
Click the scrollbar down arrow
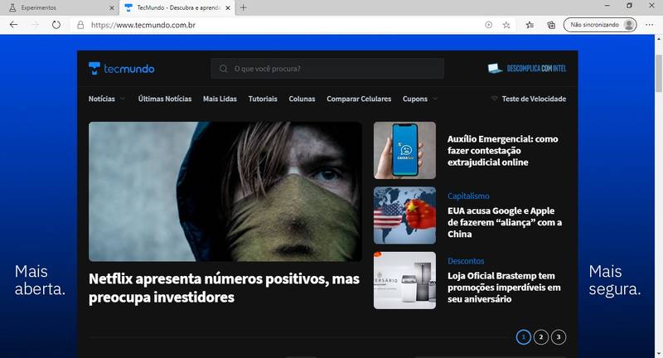[x=659, y=354]
